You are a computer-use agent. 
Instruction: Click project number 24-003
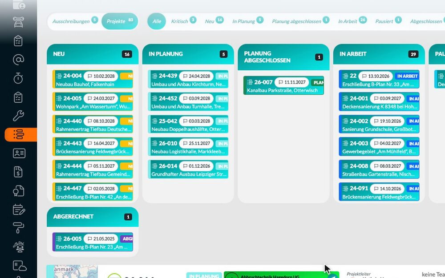click(359, 143)
